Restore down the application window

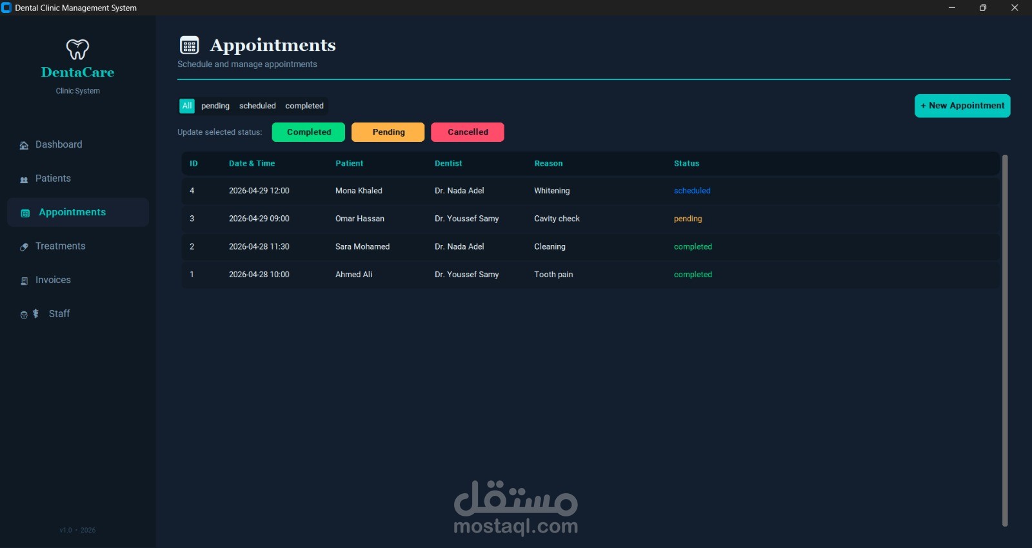click(x=983, y=8)
